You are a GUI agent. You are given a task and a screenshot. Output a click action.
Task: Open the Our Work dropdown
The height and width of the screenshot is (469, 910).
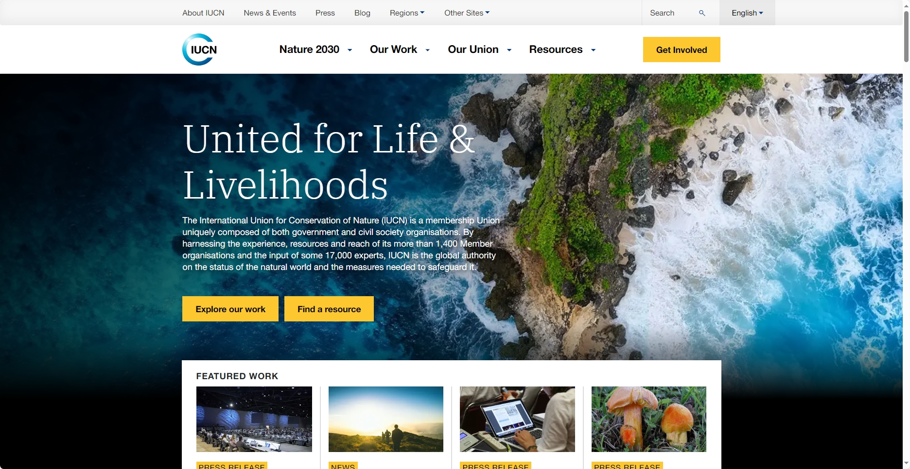coord(400,50)
